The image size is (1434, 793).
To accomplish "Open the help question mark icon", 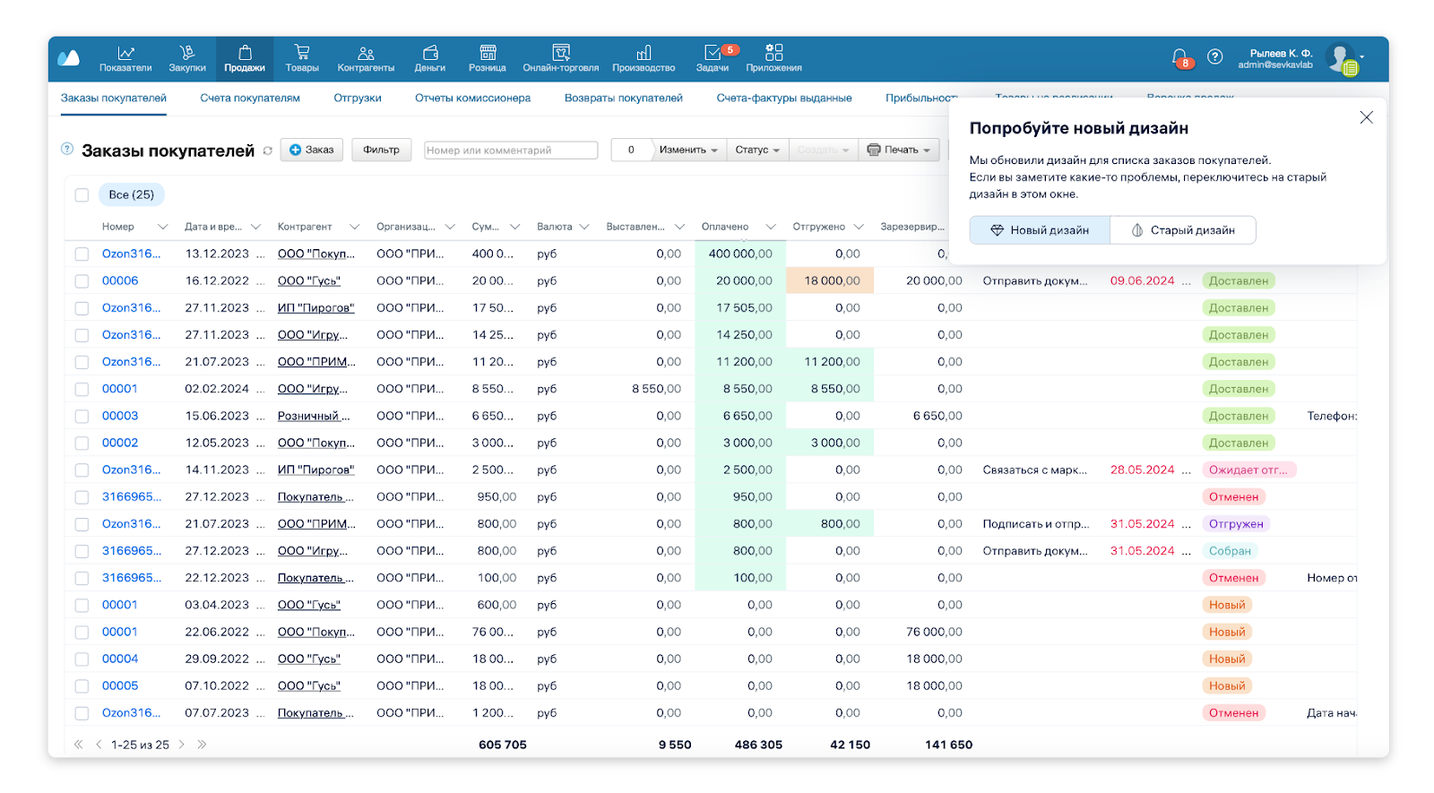I will [x=1215, y=56].
